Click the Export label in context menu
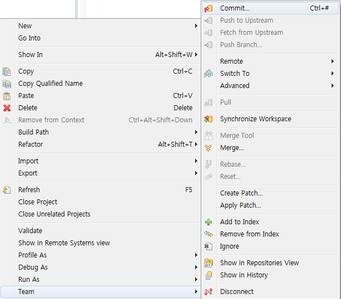The height and width of the screenshot is (299, 341). click(x=28, y=173)
